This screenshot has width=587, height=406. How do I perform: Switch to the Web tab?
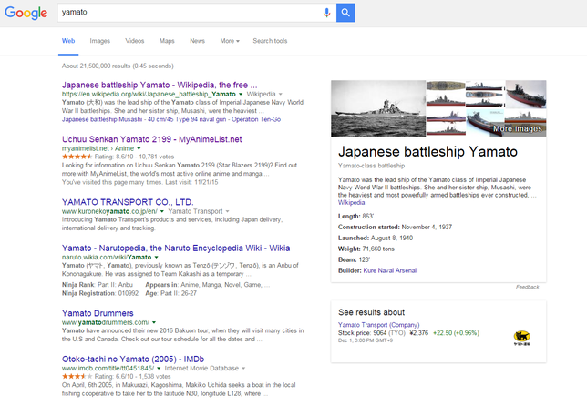pos(68,41)
